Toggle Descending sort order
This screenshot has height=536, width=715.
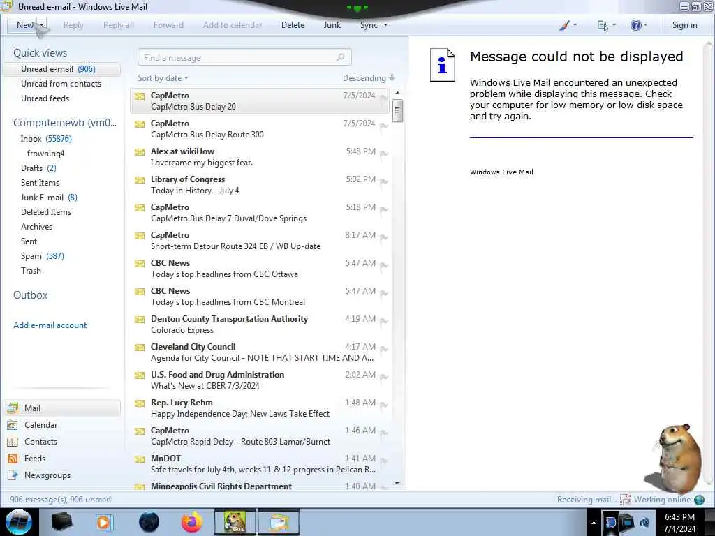point(369,78)
